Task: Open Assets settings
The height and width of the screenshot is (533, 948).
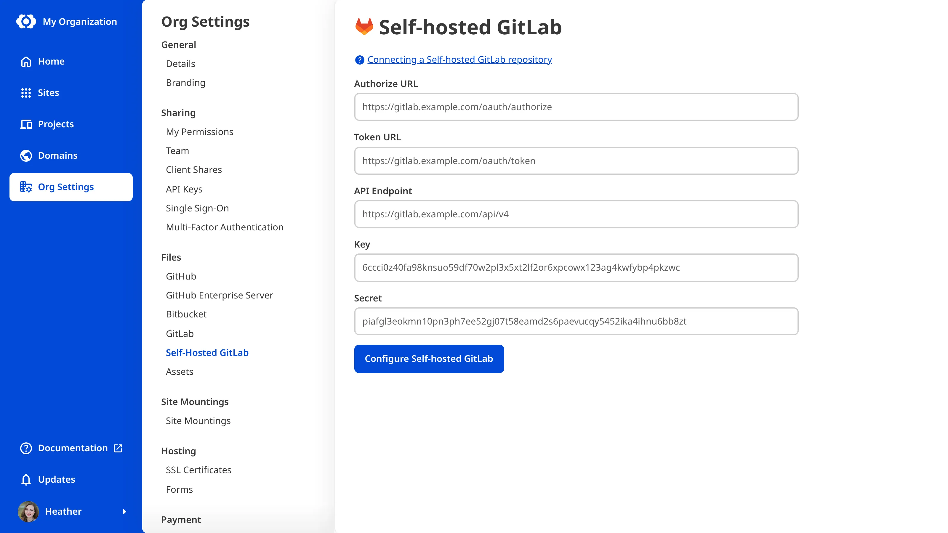Action: point(180,372)
